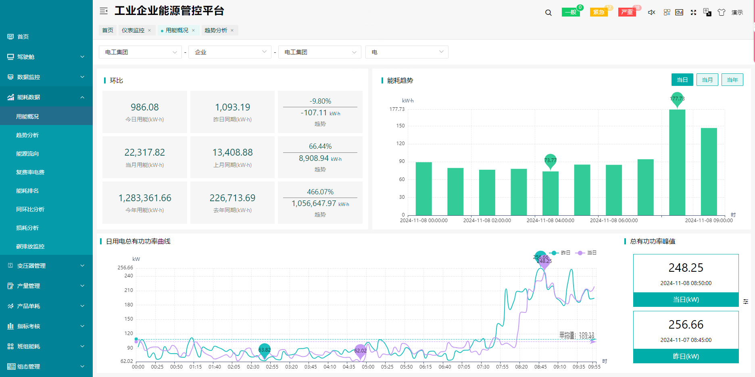This screenshot has height=377, width=755.
Task: Click the 产量管理 edit icon
Action: coord(10,286)
